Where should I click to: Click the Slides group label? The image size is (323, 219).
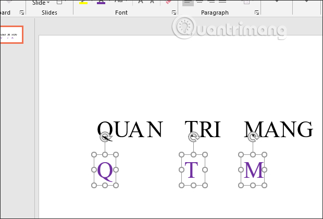click(49, 13)
